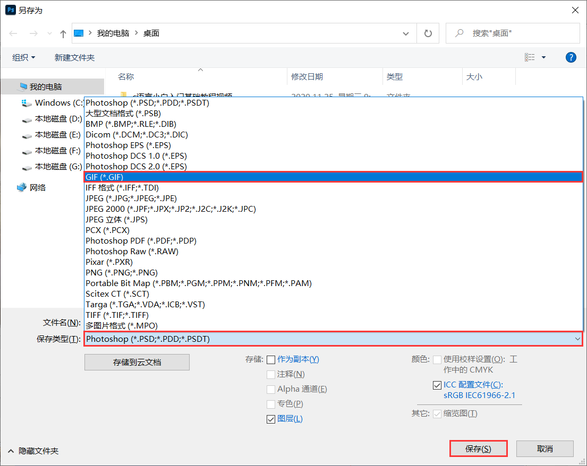Create a new folder (新建文件夹)
Image resolution: width=587 pixels, height=466 pixels.
(x=74, y=57)
